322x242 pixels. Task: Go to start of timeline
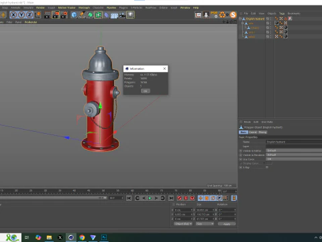pos(129,198)
